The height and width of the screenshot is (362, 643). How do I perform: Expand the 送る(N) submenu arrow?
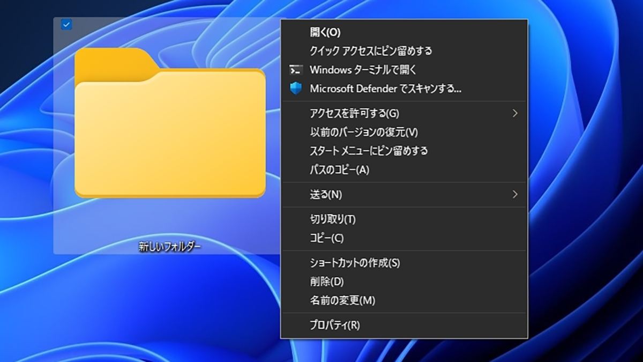click(515, 194)
